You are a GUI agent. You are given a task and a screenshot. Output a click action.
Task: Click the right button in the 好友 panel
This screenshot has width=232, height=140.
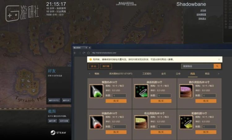click(x=66, y=100)
